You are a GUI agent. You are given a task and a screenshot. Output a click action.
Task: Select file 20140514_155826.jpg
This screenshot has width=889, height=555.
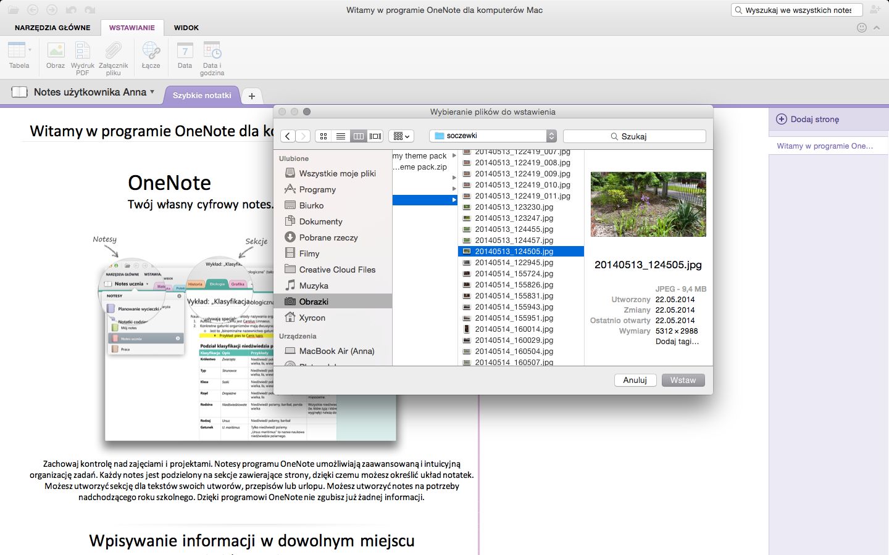click(x=521, y=285)
